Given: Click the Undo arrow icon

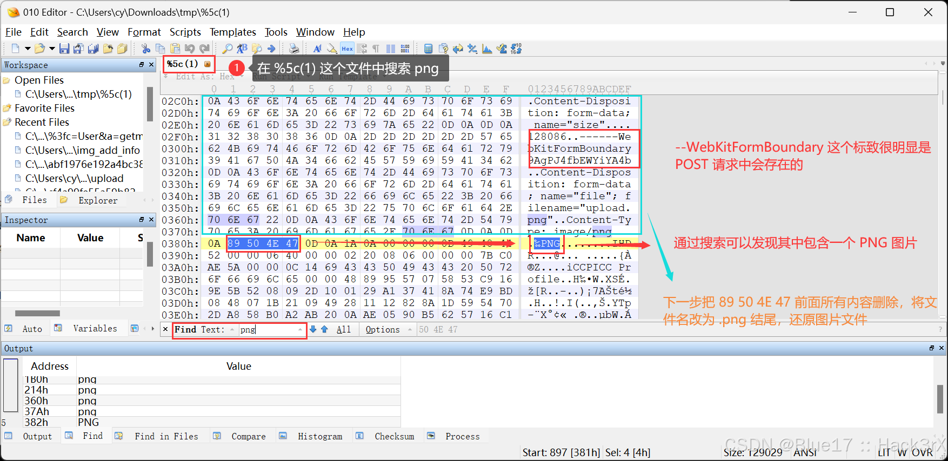Looking at the screenshot, I should tap(190, 49).
